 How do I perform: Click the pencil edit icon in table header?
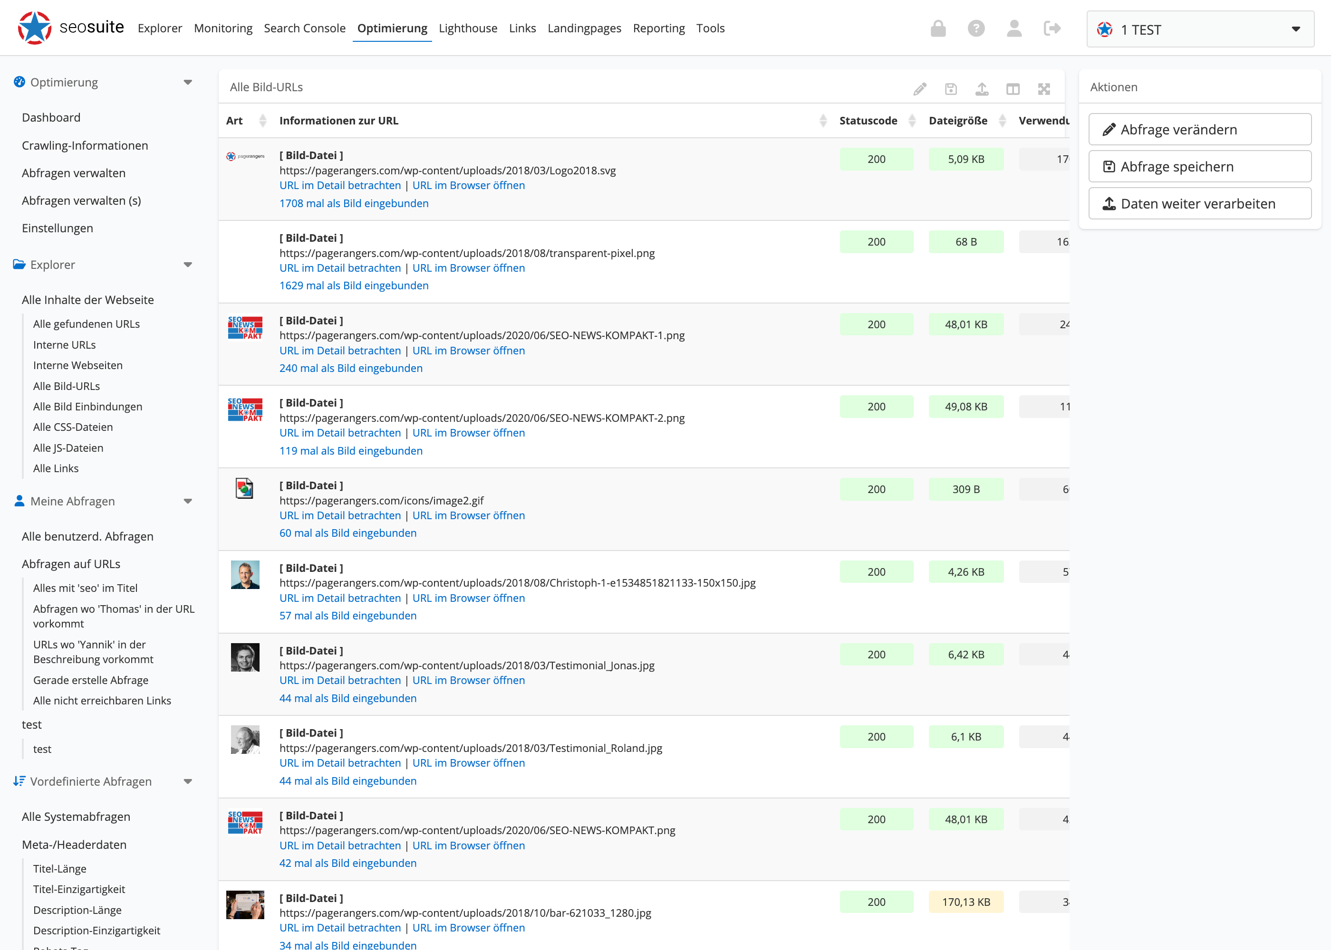pyautogui.click(x=919, y=89)
